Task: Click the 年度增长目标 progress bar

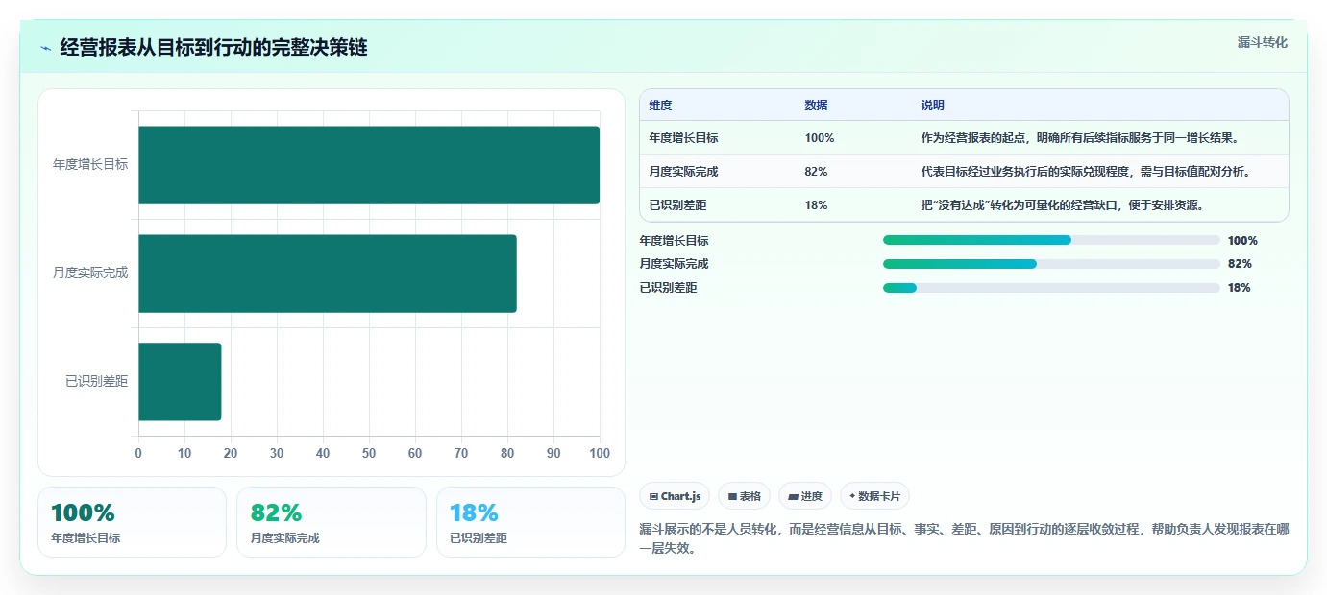Action: pyautogui.click(x=1051, y=240)
